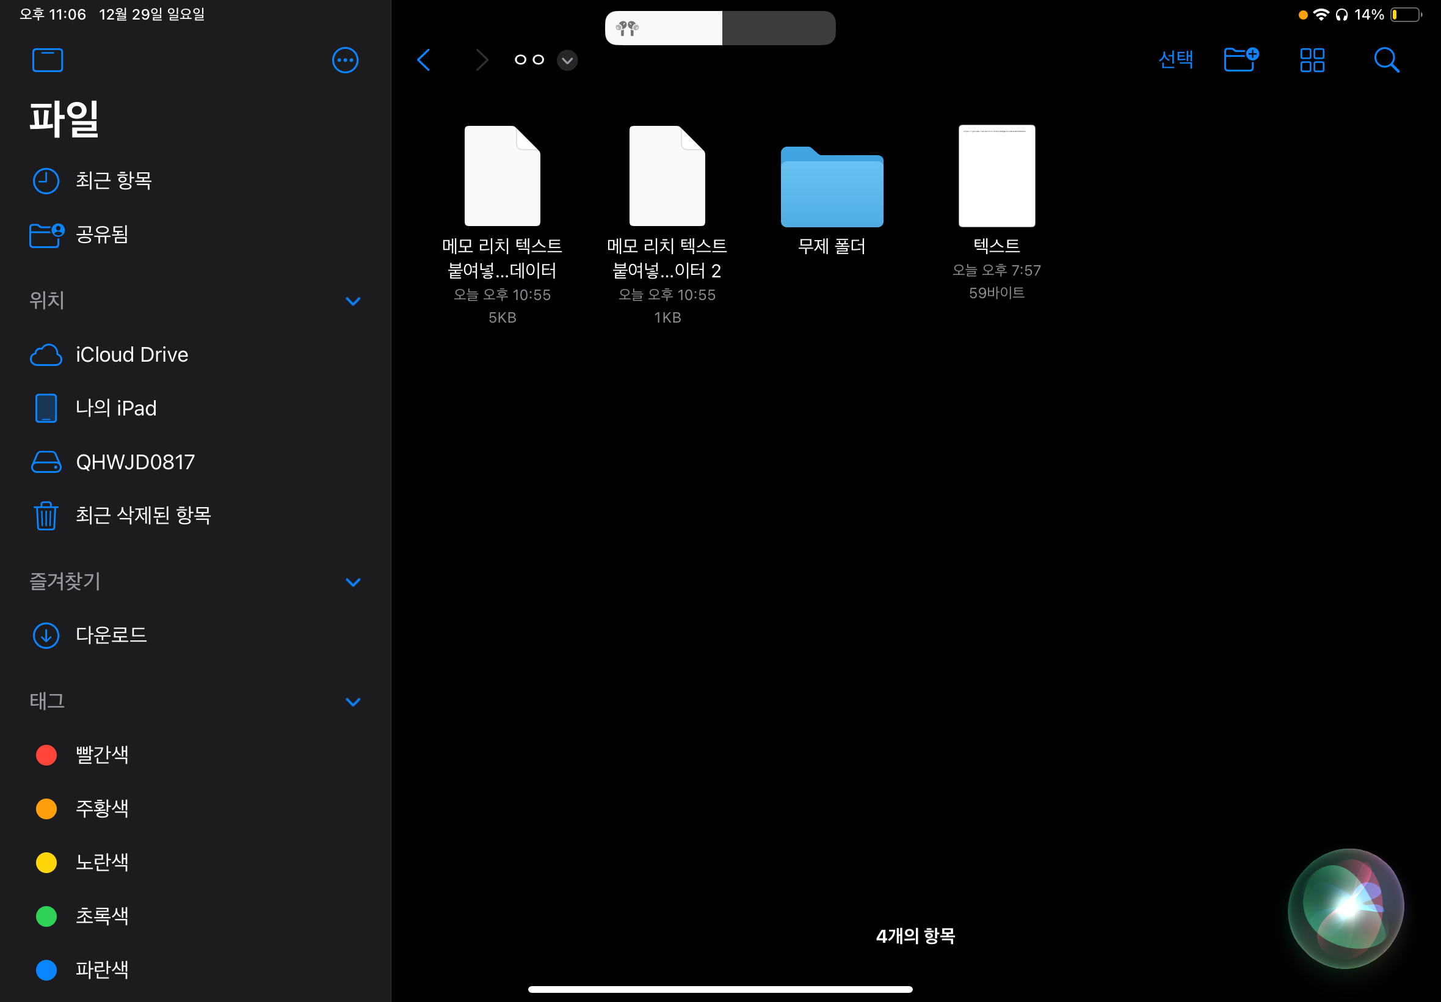Screen dimensions: 1441x1002
Task: Tap the Siri orb
Action: click(1345, 909)
